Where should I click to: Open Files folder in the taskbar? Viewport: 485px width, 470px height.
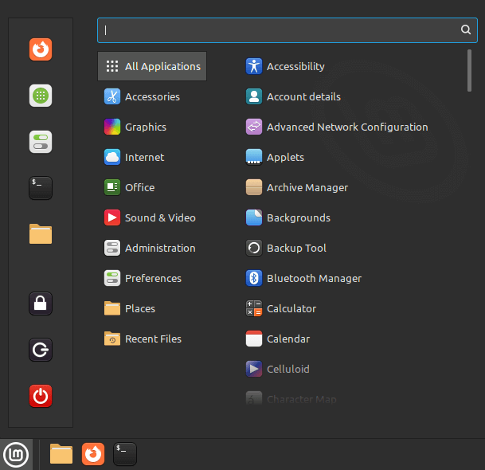61,454
